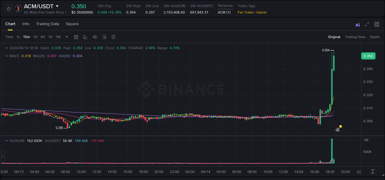Screen dimensions: 385x180
Task: Open the hexagon chart preferences icon
Action: click(x=113, y=37)
